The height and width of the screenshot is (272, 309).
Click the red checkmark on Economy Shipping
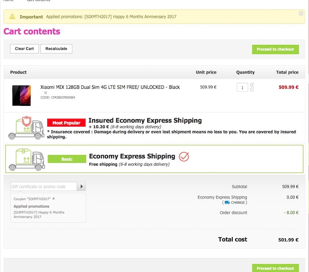click(183, 157)
